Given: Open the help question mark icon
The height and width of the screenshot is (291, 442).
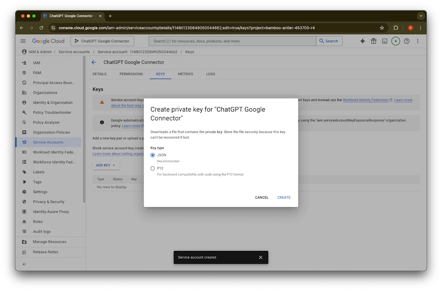Looking at the screenshot, I should pyautogui.click(x=406, y=41).
